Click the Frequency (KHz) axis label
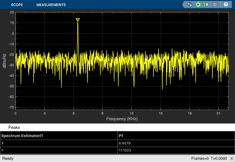This screenshot has width=235, height=162. (122, 119)
